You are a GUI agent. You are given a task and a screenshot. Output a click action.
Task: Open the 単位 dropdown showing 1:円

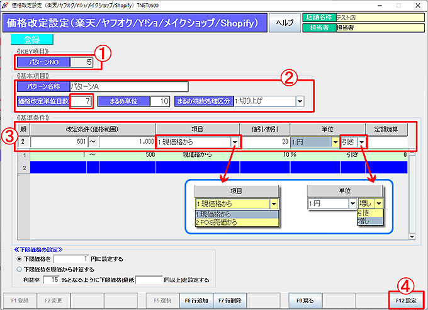click(x=334, y=142)
